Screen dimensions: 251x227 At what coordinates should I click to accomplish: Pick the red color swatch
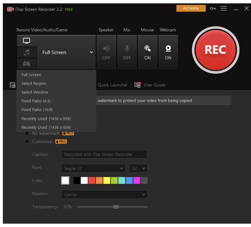(92, 180)
